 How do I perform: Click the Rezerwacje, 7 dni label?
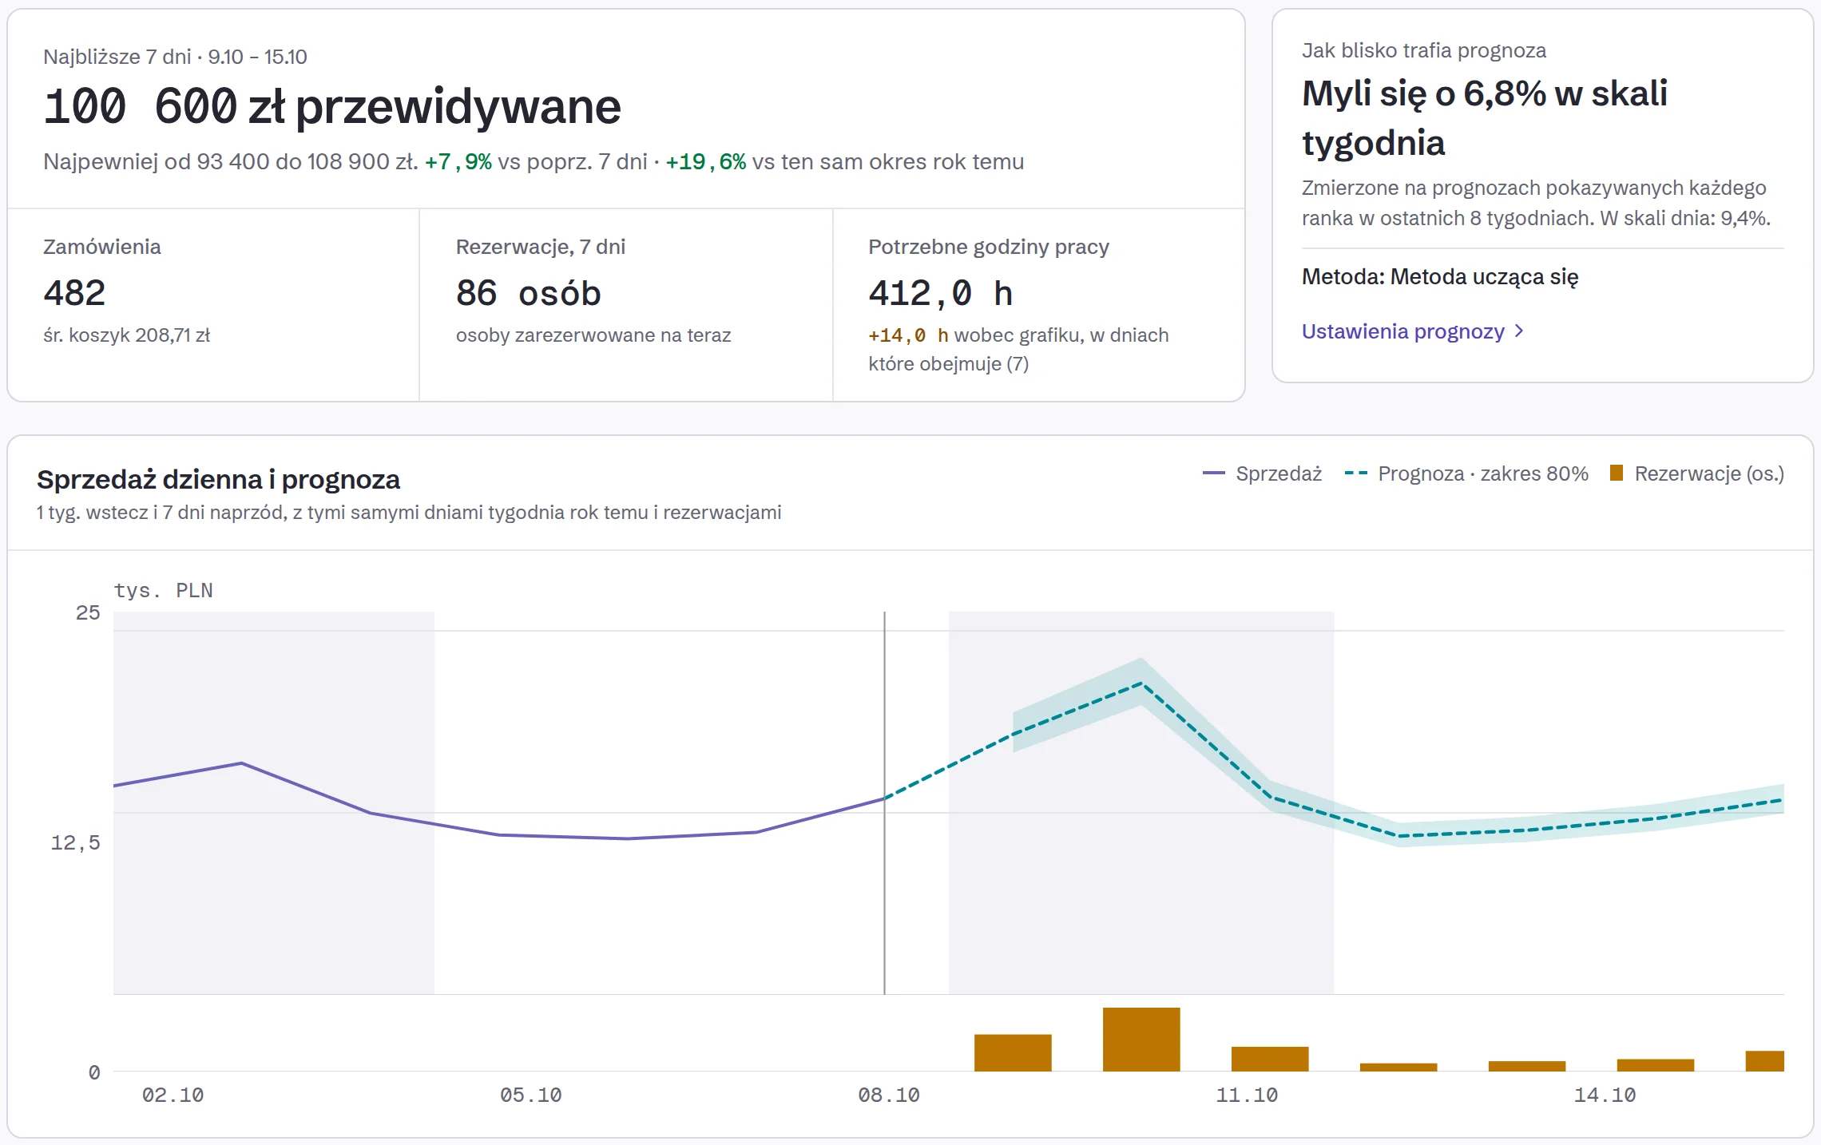(x=541, y=247)
